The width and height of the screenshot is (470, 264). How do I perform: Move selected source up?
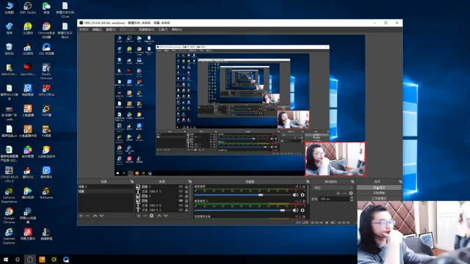pos(159,216)
